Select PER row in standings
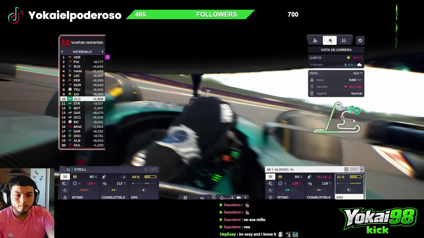This screenshot has height=238, width=424. [82, 80]
